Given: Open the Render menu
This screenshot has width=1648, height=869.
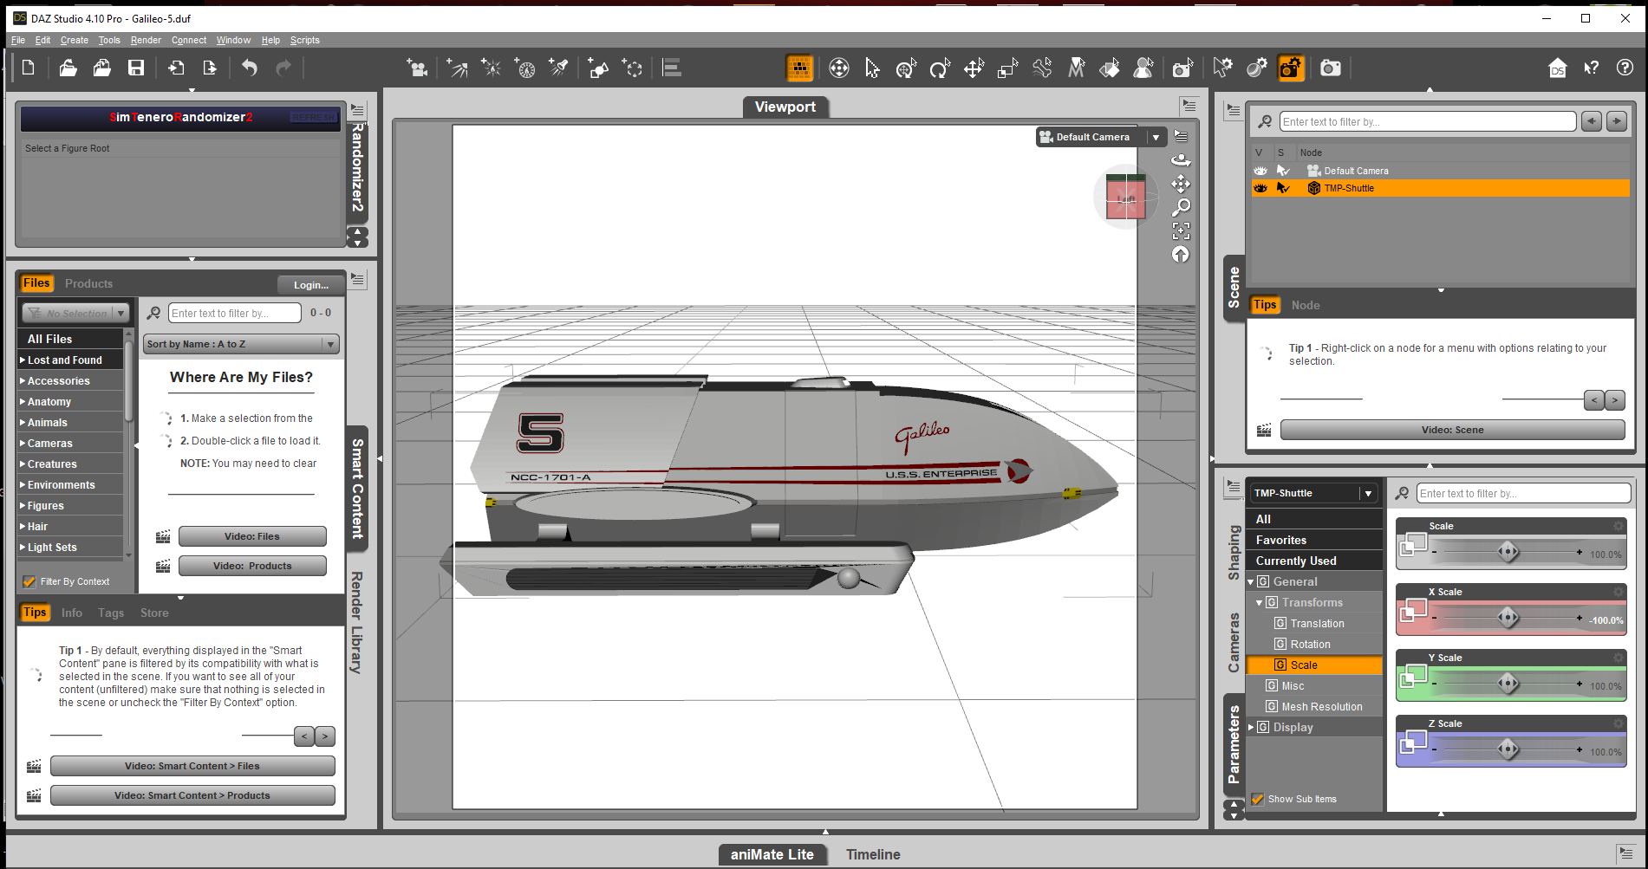Looking at the screenshot, I should (x=146, y=40).
